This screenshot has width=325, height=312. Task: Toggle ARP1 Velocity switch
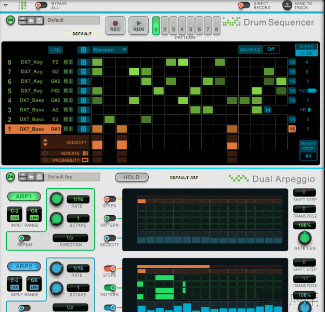click(x=110, y=238)
